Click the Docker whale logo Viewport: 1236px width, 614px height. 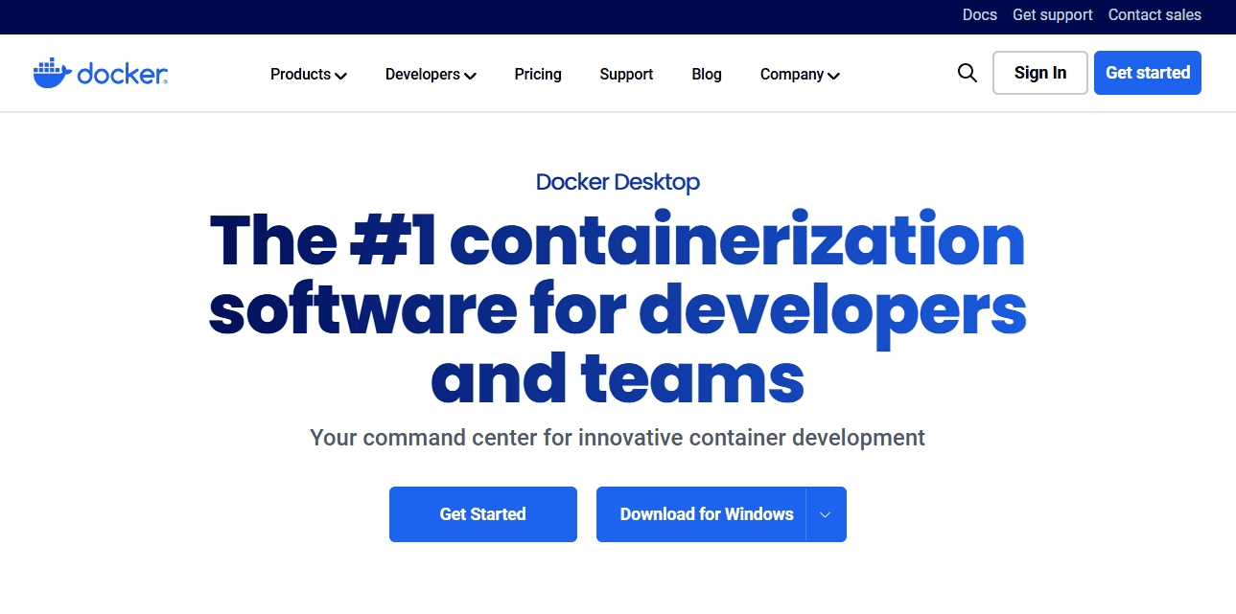[x=101, y=73]
